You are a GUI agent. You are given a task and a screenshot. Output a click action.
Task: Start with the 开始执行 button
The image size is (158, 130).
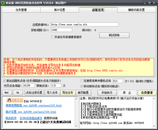107,93
